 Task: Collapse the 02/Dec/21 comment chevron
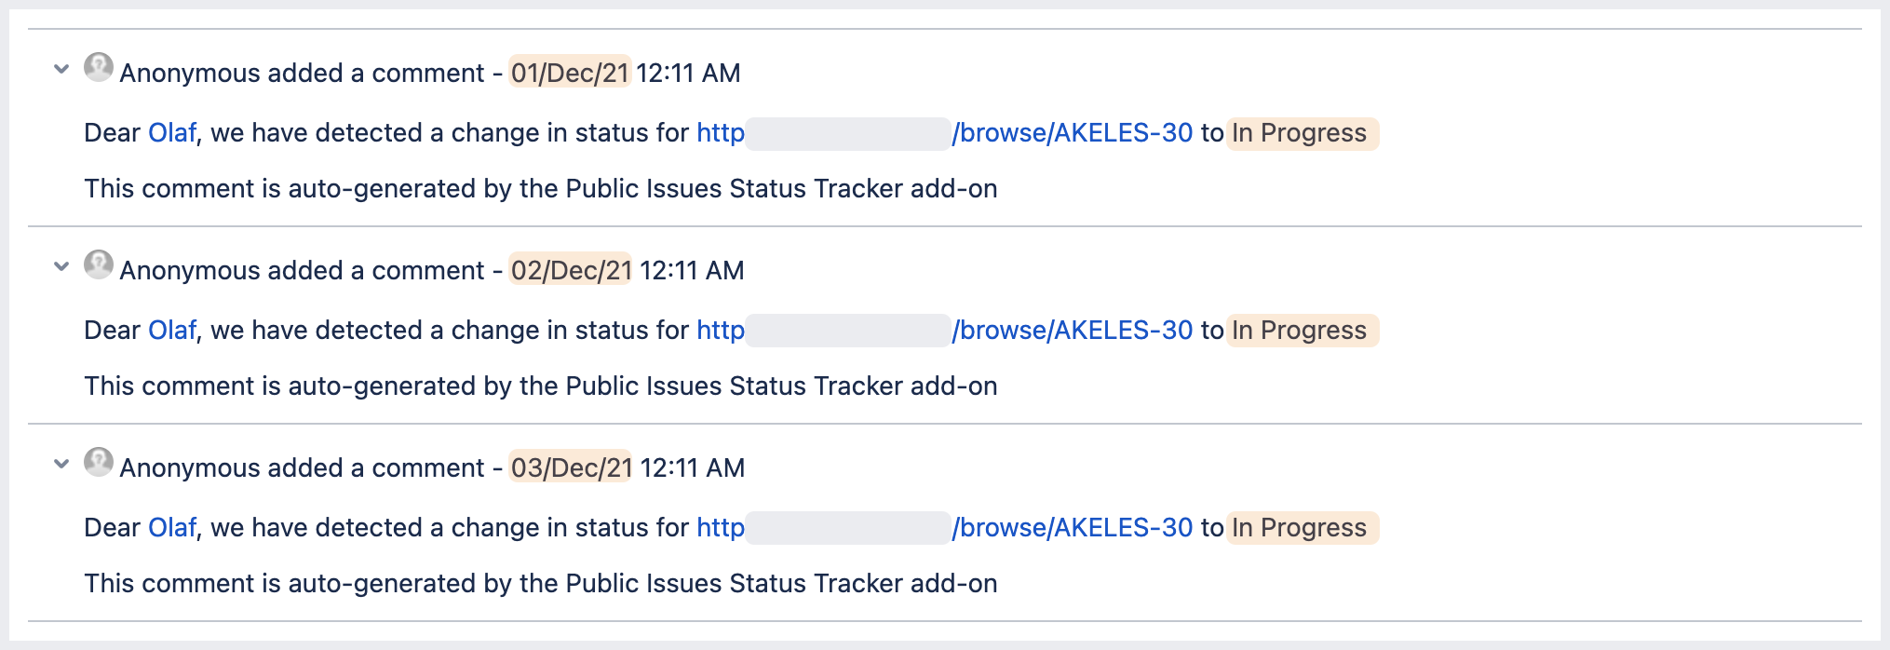(61, 266)
